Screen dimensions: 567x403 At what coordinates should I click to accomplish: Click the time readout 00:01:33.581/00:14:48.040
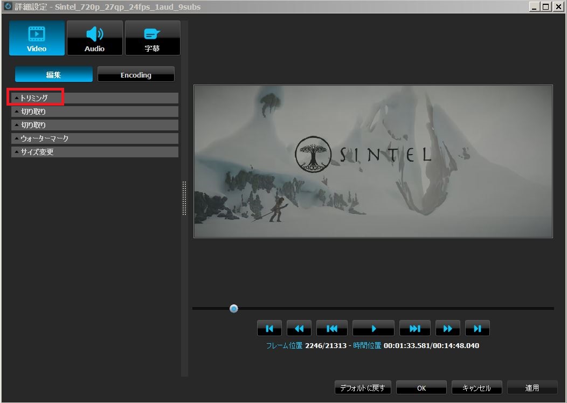(431, 345)
